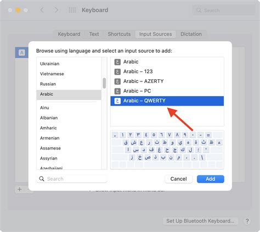The width and height of the screenshot is (260, 232).
Task: Click the language list scrollbar thumb
Action: pyautogui.click(x=104, y=83)
